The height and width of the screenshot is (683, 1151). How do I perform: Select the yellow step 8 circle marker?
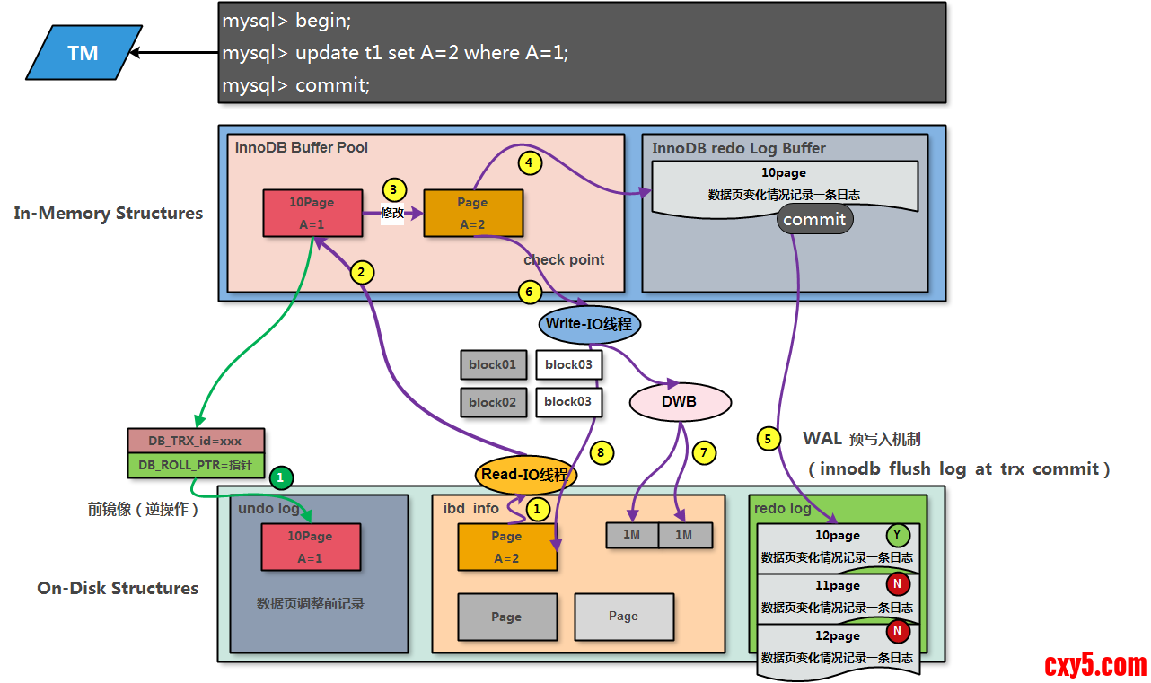coord(603,453)
